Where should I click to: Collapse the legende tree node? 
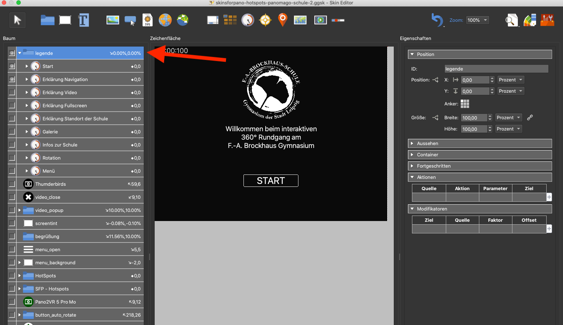(20, 53)
